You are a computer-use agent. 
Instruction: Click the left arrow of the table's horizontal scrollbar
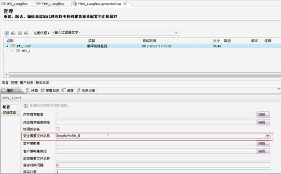[x=7, y=74]
